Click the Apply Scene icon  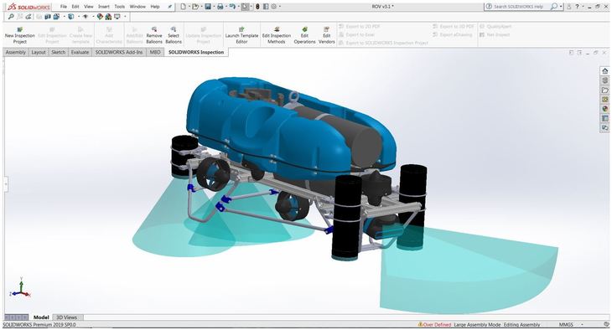pos(108,17)
